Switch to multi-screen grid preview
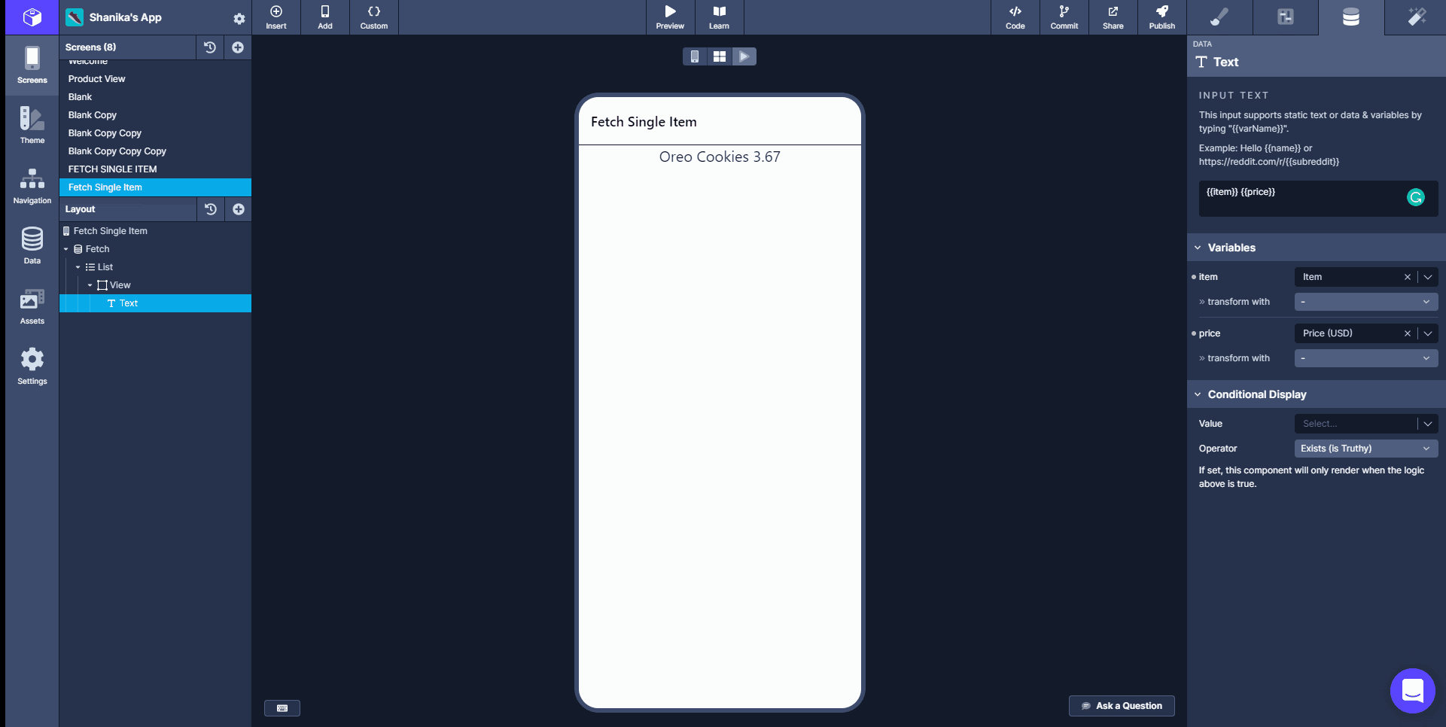The image size is (1446, 727). pos(720,56)
